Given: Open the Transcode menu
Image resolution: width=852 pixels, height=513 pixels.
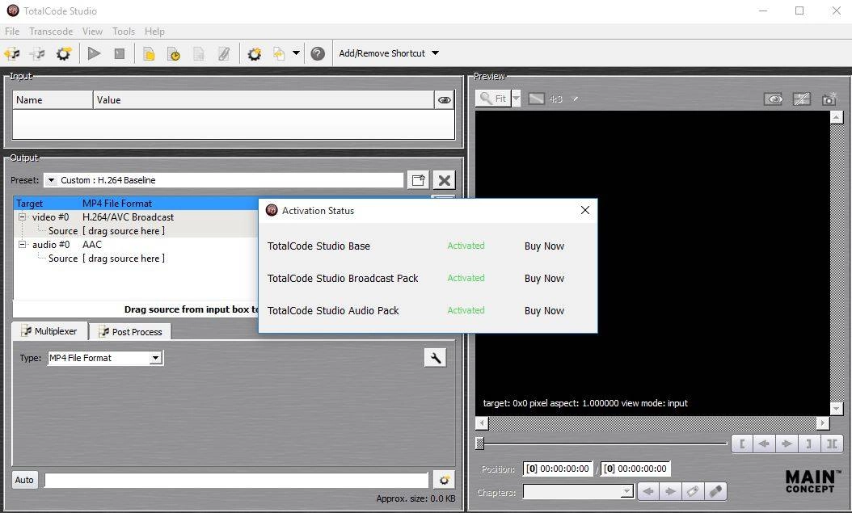Looking at the screenshot, I should [x=51, y=32].
